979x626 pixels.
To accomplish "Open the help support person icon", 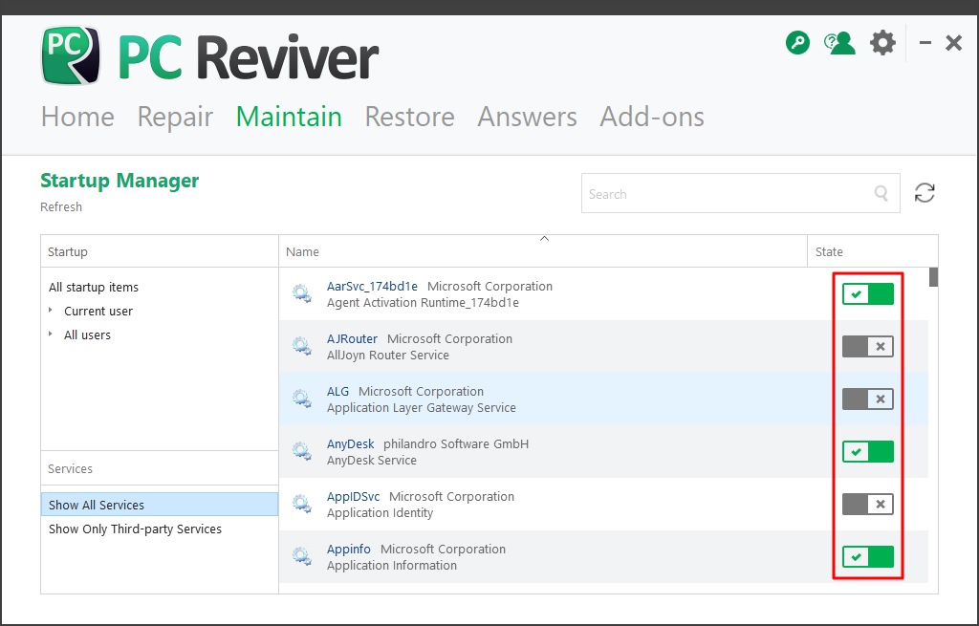I will (839, 43).
